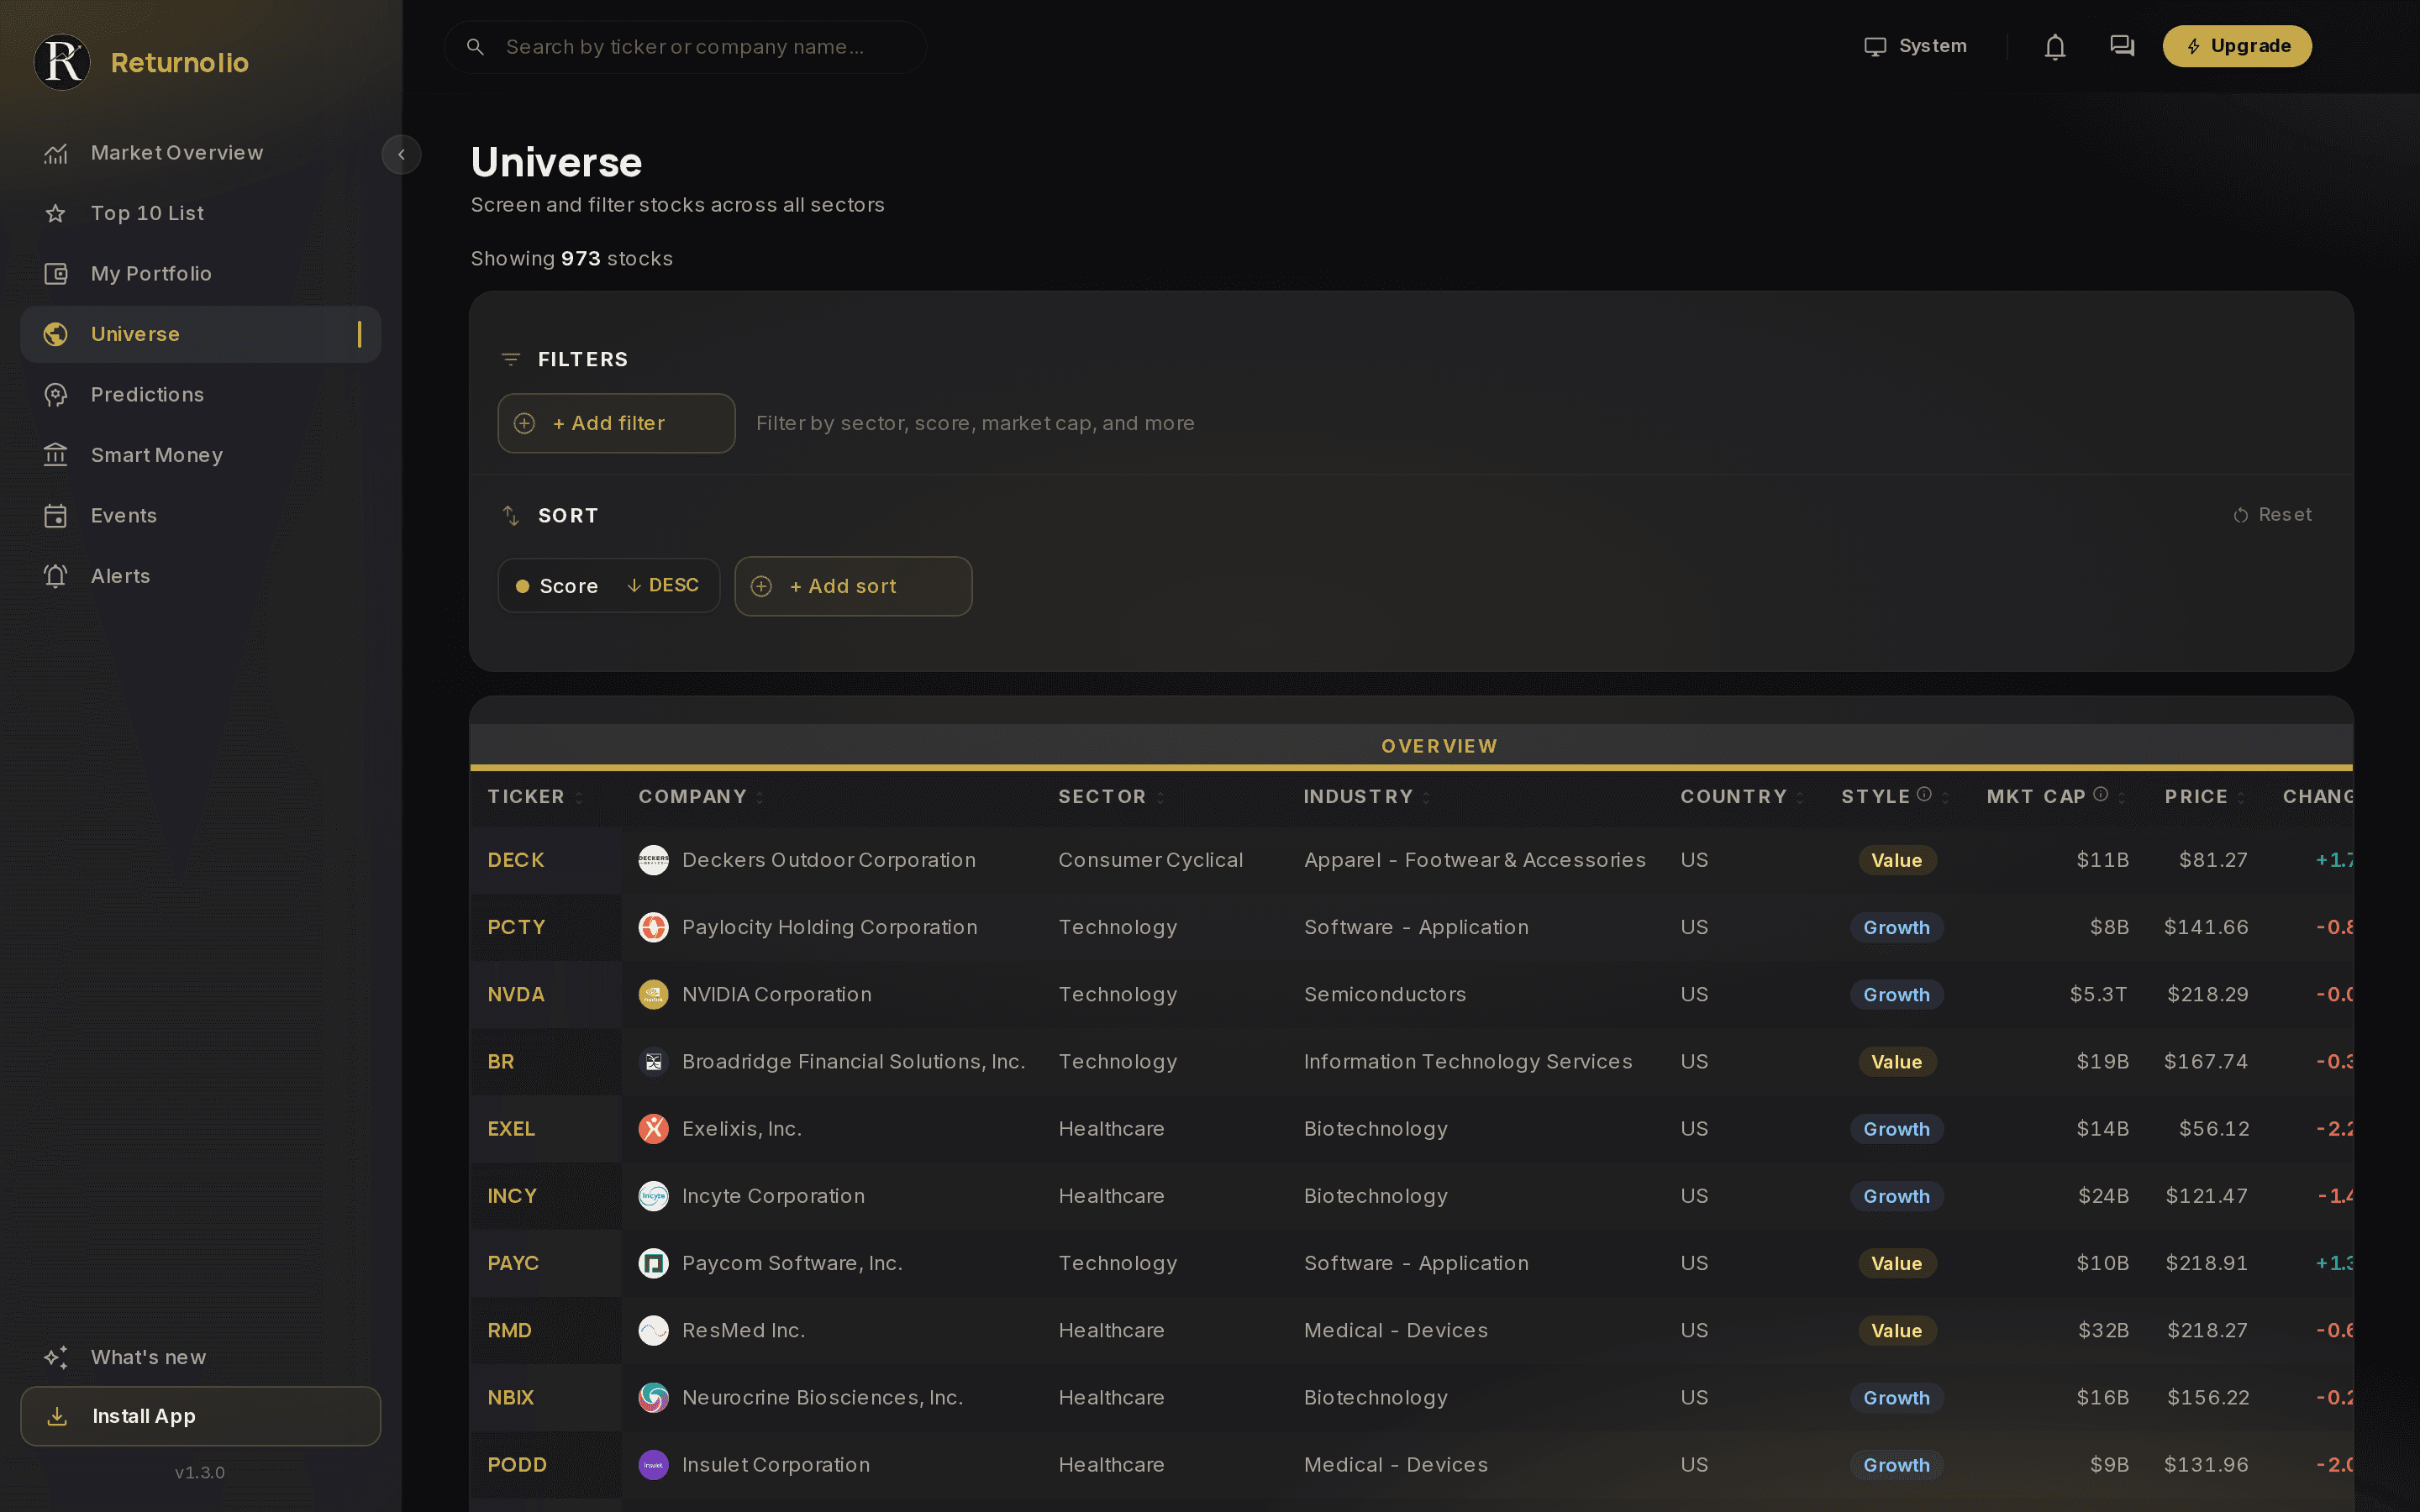Sort table by Ticker column
This screenshot has width=2420, height=1512.
pyautogui.click(x=535, y=797)
